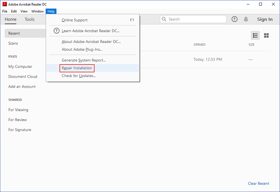Screen dimensions: 280x192
Task: Click the search magnifier icon
Action: 164,19
